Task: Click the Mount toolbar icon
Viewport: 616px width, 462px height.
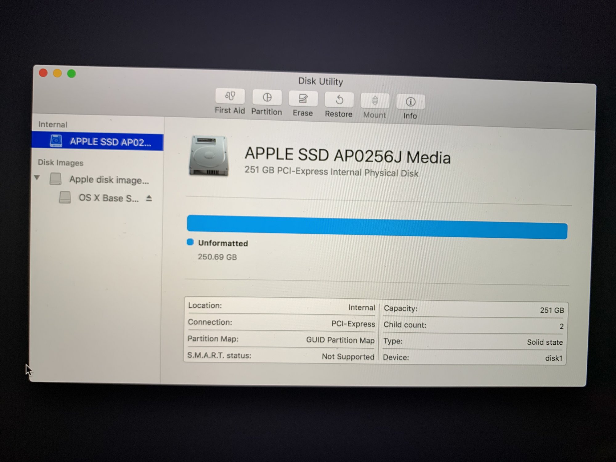Action: point(375,101)
